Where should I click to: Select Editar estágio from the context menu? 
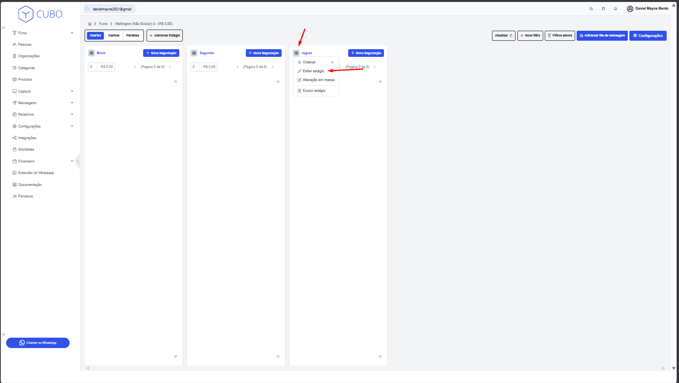click(x=313, y=71)
